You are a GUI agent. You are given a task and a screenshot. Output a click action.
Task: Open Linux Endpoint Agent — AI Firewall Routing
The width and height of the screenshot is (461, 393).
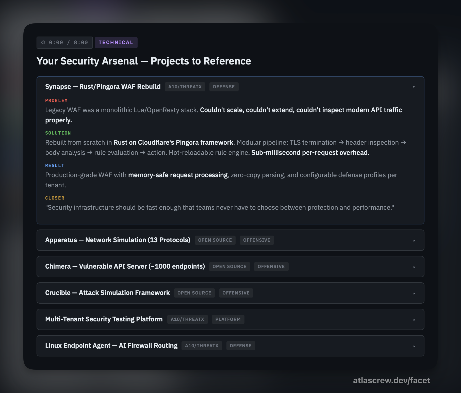111,346
